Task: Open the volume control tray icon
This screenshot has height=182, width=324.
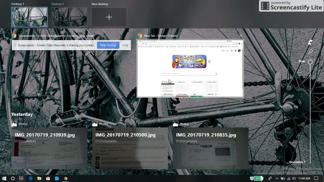Action: click(x=294, y=178)
